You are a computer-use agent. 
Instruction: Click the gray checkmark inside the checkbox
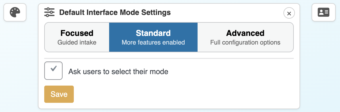click(54, 69)
